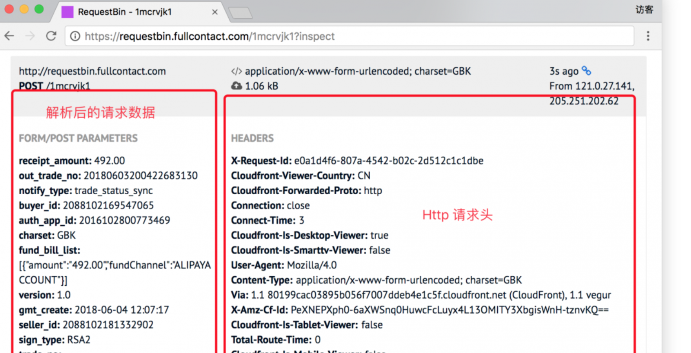Viewport: 691px width, 353px height.
Task: Click 'Cloudfront-Is-Tablet-Viewer: false' header
Action: pos(307,325)
